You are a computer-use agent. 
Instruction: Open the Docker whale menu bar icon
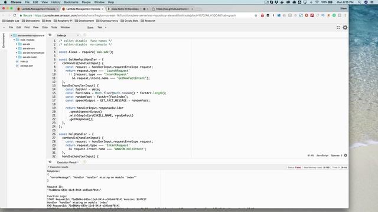[282, 2]
